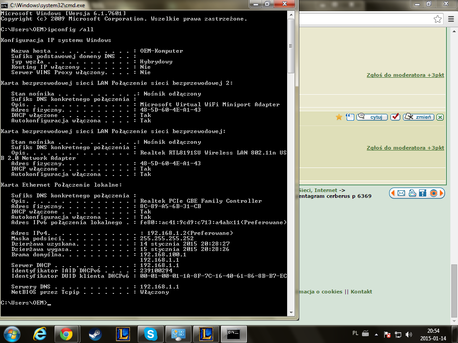Image resolution: width=458 pixels, height=343 pixels.
Task: Click the cmd window scrollbar down arrow
Action: (291, 312)
